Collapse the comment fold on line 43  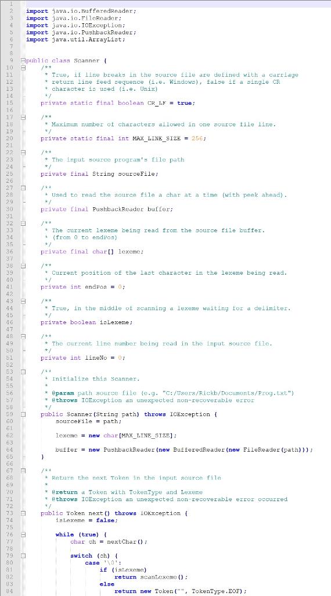(23, 301)
